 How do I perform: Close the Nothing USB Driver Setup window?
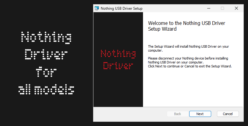[236, 8]
